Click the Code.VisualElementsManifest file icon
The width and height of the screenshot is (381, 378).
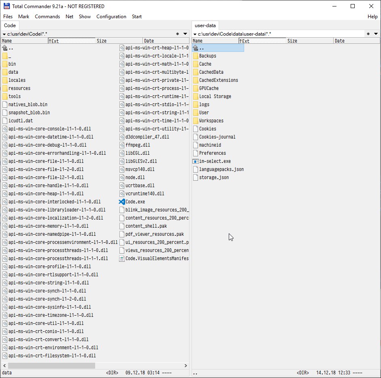(122, 258)
